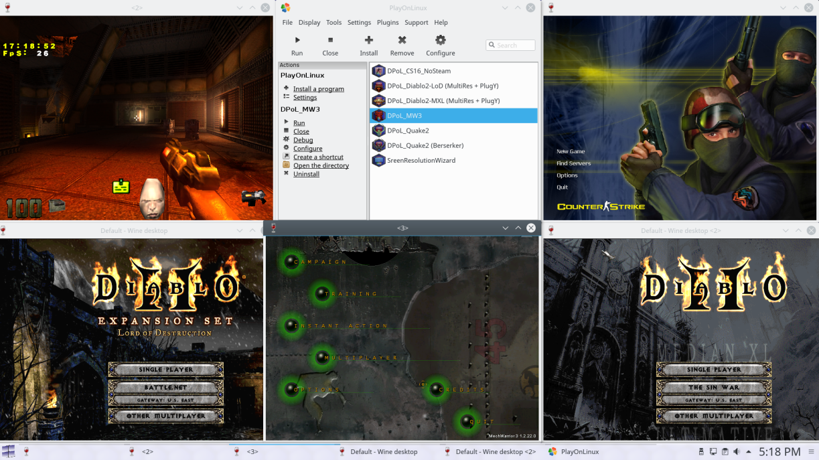Click the arrow icon beside Create a shortcut
The image size is (819, 460).
tap(287, 156)
